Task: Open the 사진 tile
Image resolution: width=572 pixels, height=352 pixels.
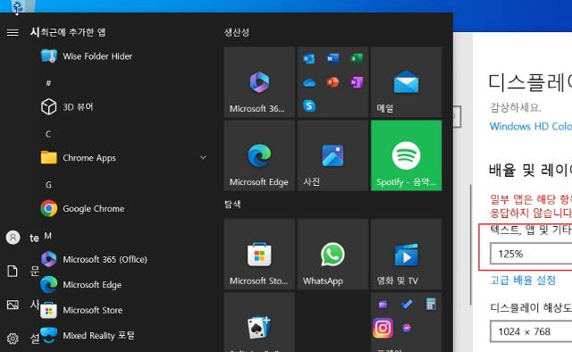Action: 332,155
